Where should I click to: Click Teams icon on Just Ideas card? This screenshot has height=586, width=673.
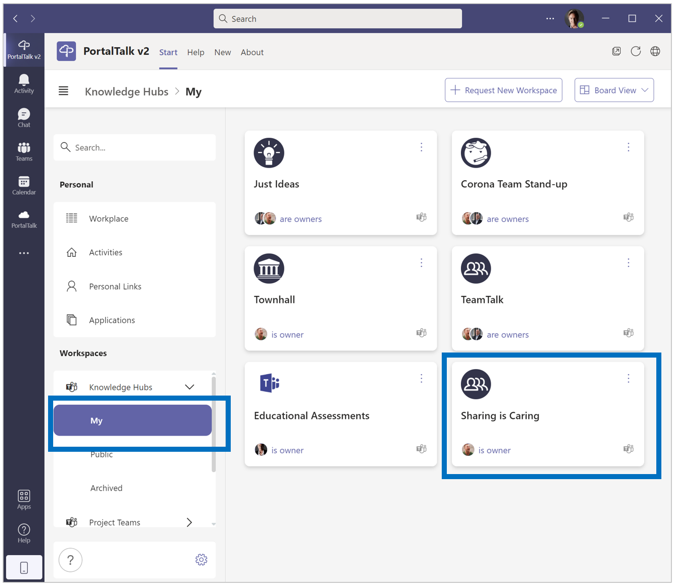[x=422, y=217]
